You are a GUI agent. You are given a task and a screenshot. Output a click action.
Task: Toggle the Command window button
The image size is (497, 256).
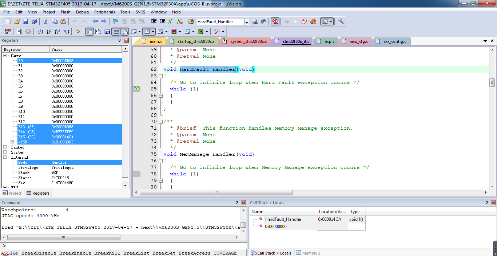pyautogui.click(x=90, y=32)
